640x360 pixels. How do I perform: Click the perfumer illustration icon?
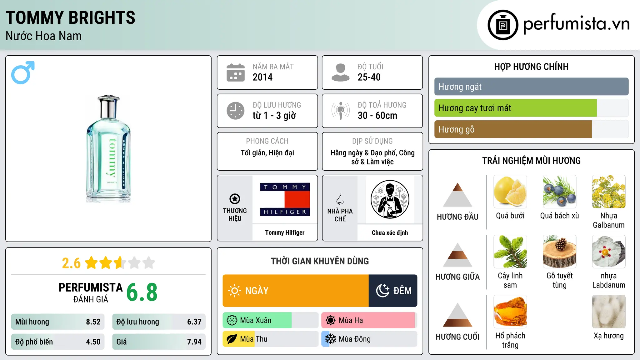[x=390, y=199]
